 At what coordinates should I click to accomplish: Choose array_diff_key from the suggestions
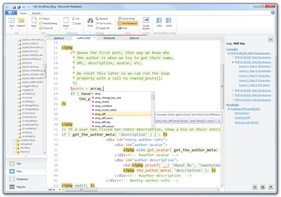[121, 122]
